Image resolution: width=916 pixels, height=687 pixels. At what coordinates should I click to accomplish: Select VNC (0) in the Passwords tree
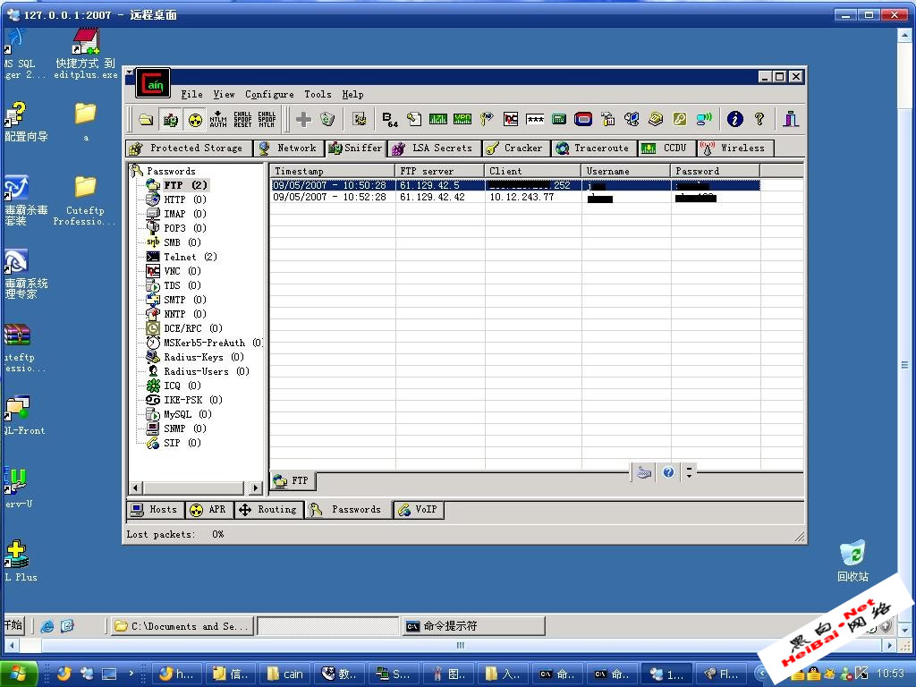point(182,271)
